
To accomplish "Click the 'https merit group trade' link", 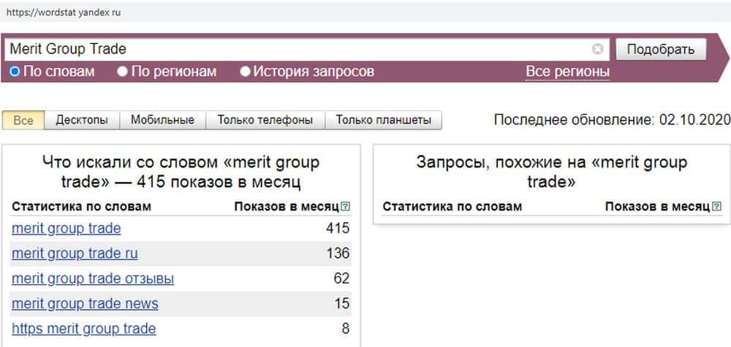I will point(83,329).
